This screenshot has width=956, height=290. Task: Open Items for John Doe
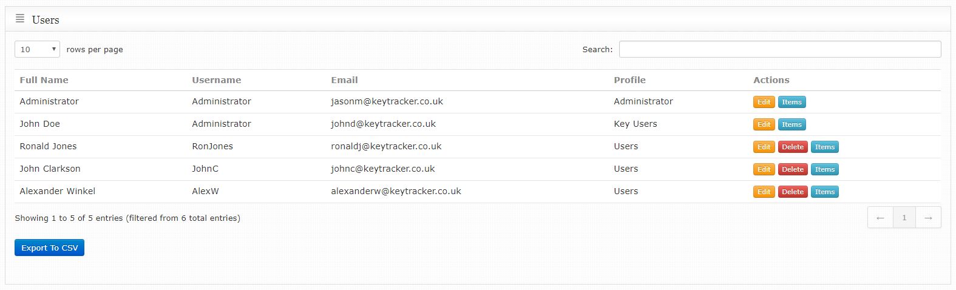(792, 124)
